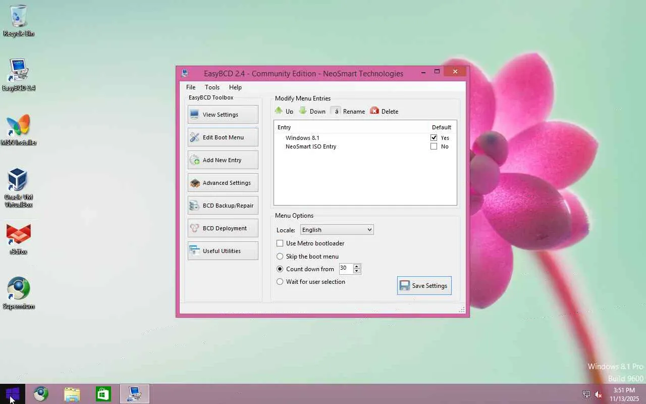Viewport: 646px width, 404px height.
Task: Close the EasyBCD window
Action: point(455,72)
